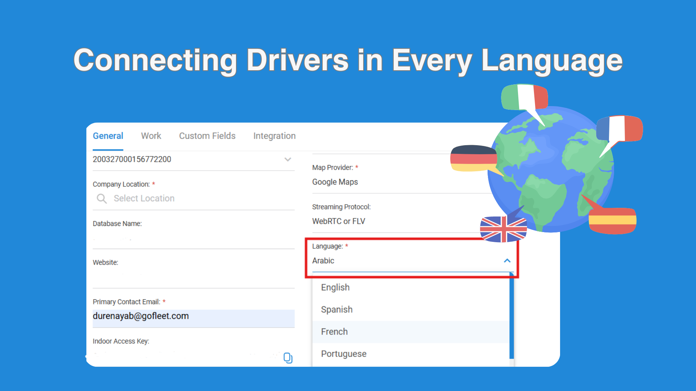
Task: Select the General tab
Action: pyautogui.click(x=108, y=136)
